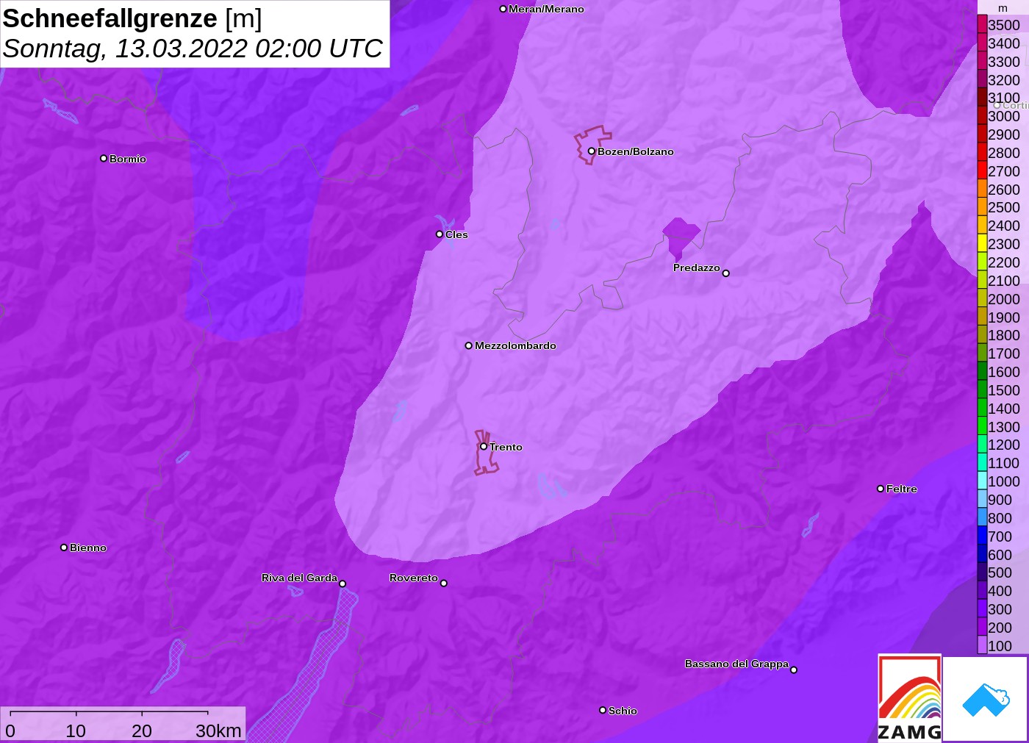Click the Trento city marker dot
1029x743 pixels.
pos(484,446)
